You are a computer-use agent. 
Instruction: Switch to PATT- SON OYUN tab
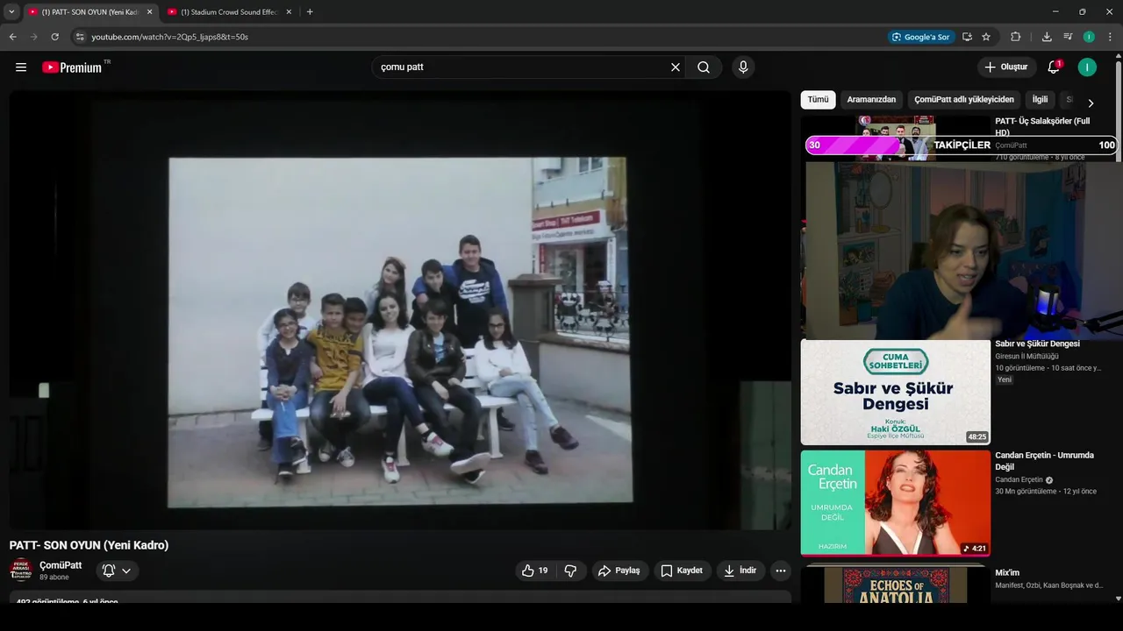[x=90, y=12]
